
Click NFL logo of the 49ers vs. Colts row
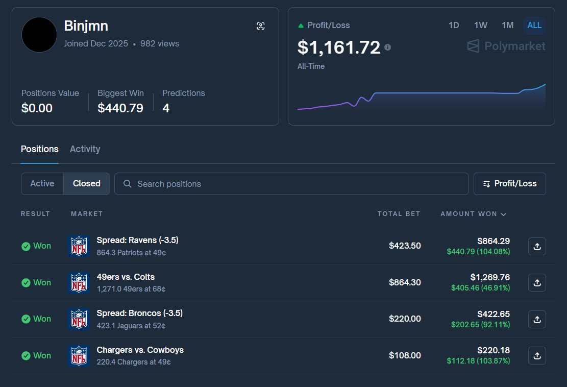click(79, 282)
